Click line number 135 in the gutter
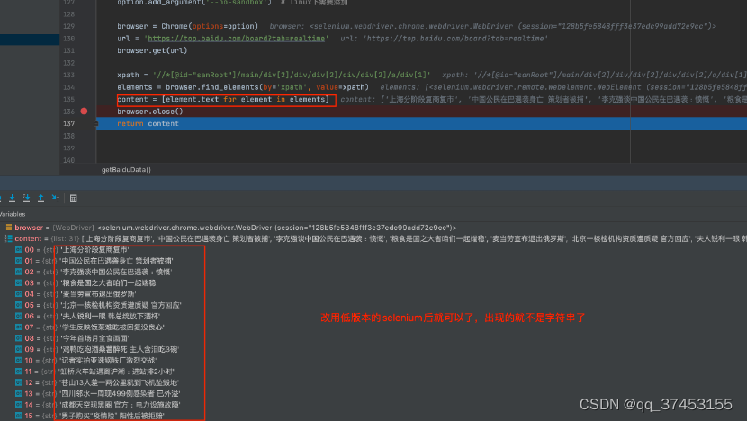Image resolution: width=747 pixels, height=421 pixels. [68, 99]
